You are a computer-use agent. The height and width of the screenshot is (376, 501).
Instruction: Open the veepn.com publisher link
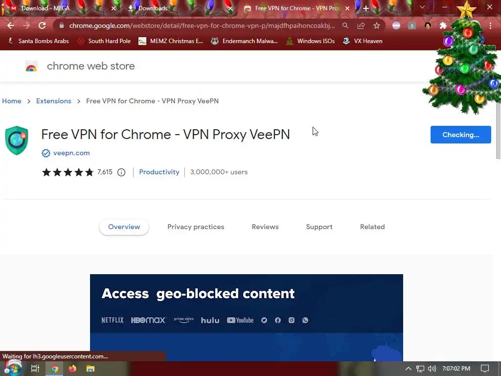[71, 153]
